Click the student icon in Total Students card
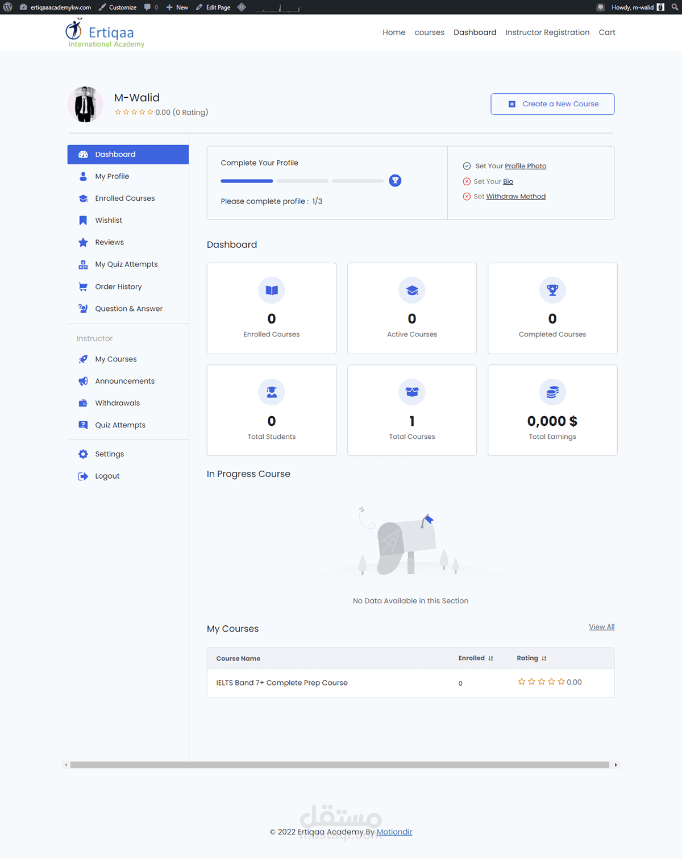The width and height of the screenshot is (682, 859). point(272,392)
